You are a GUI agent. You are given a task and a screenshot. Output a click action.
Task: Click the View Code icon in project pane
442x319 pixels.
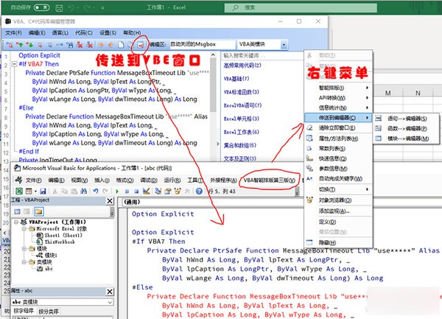[17, 211]
